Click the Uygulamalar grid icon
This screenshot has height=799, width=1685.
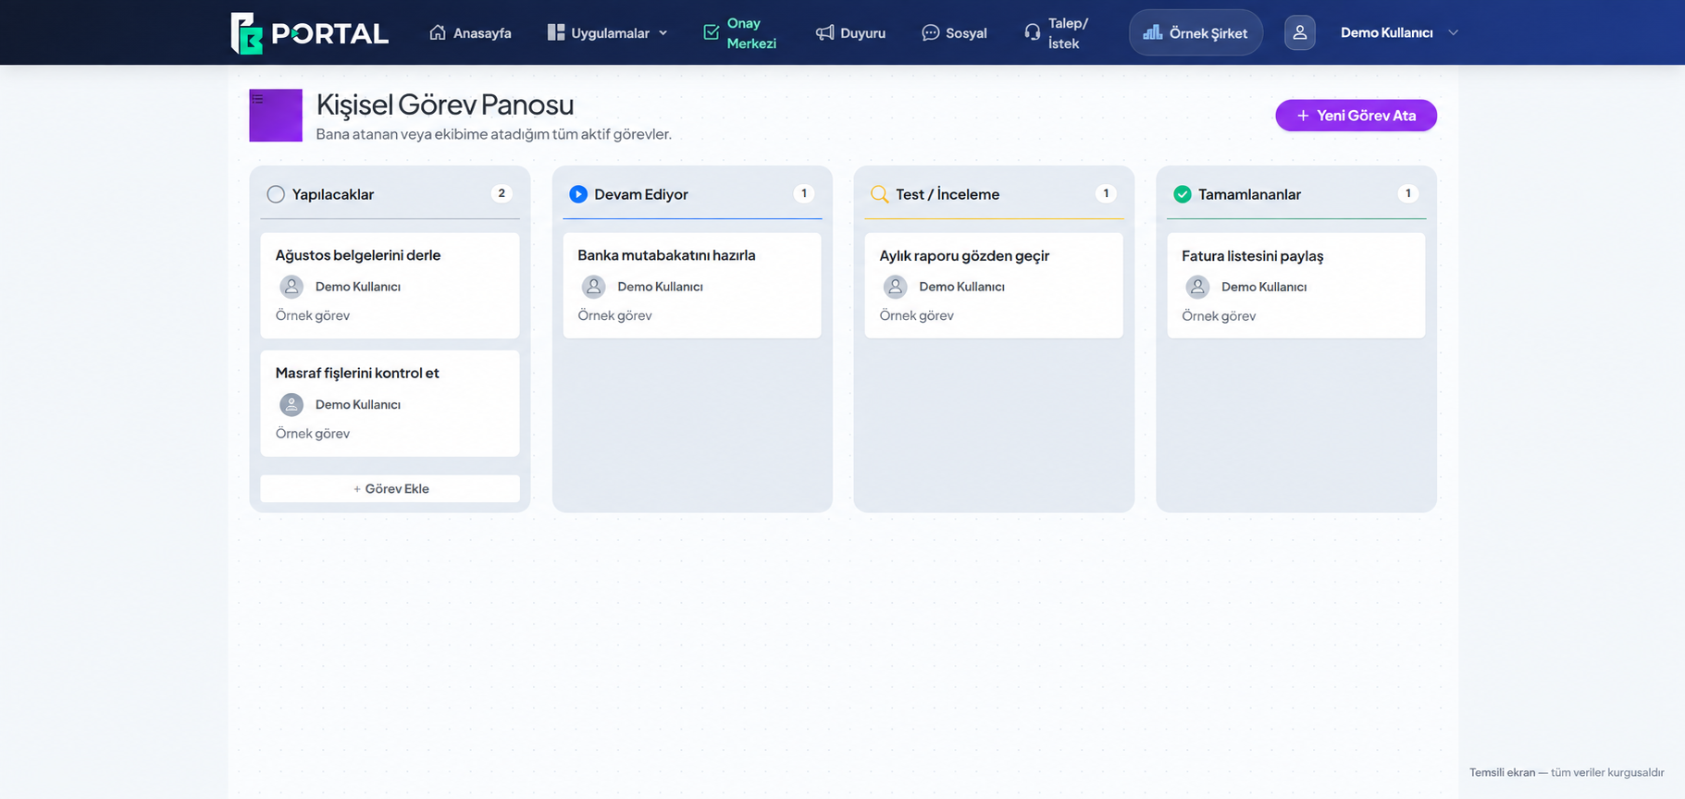point(555,32)
